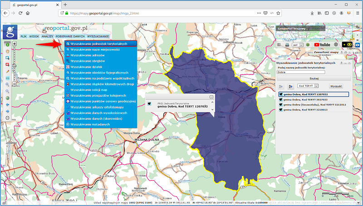Image resolution: width=363 pixels, height=206 pixels.
Task: Select the pencil drawing tool
Action: tap(8, 71)
